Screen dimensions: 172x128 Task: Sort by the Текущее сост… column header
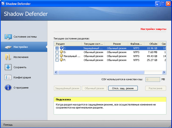93,44
